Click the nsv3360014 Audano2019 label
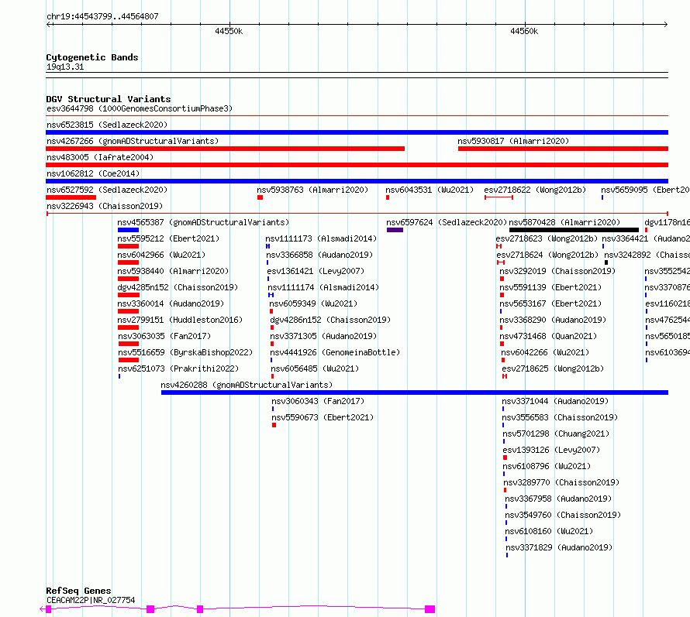690x617 pixels. pos(171,303)
